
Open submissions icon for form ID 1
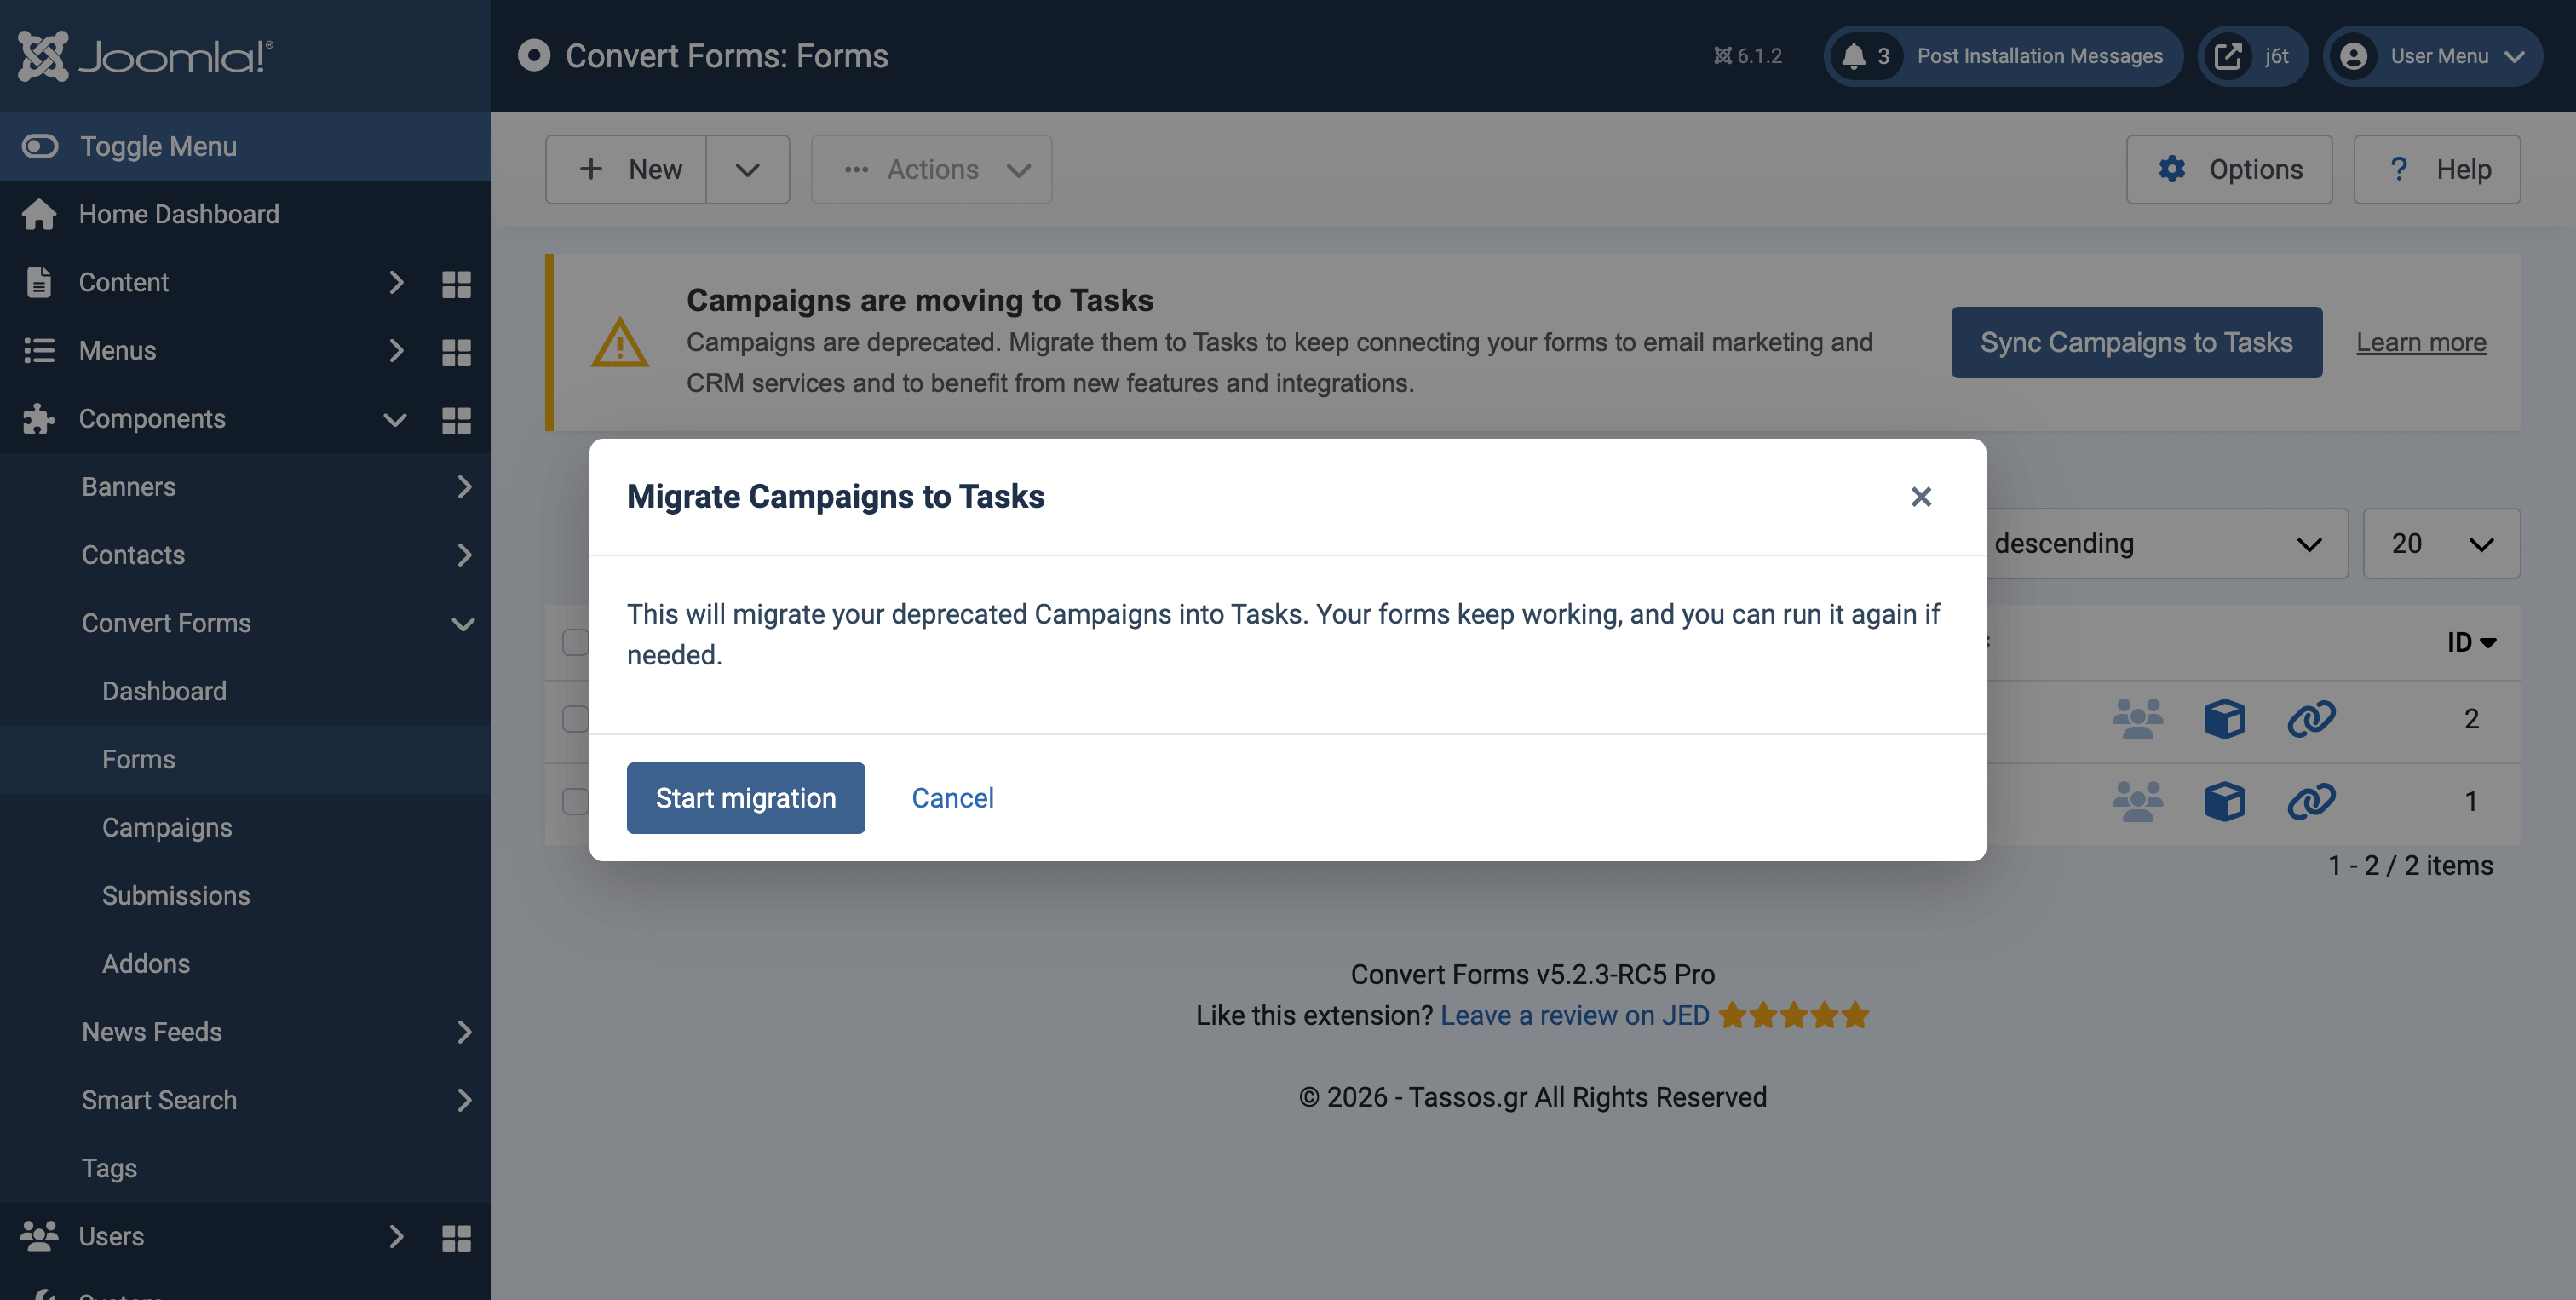(2137, 800)
